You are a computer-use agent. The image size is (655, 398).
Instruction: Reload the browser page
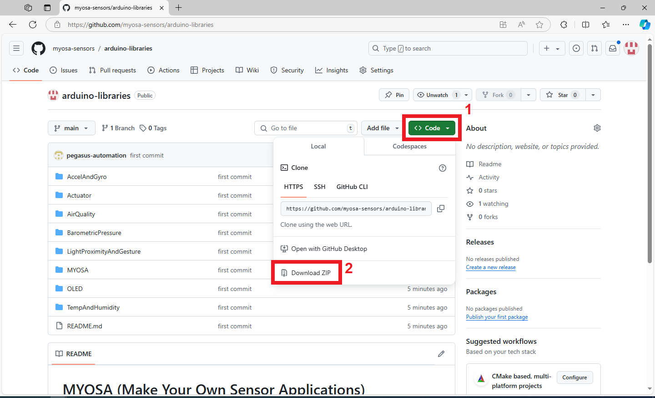click(x=33, y=25)
